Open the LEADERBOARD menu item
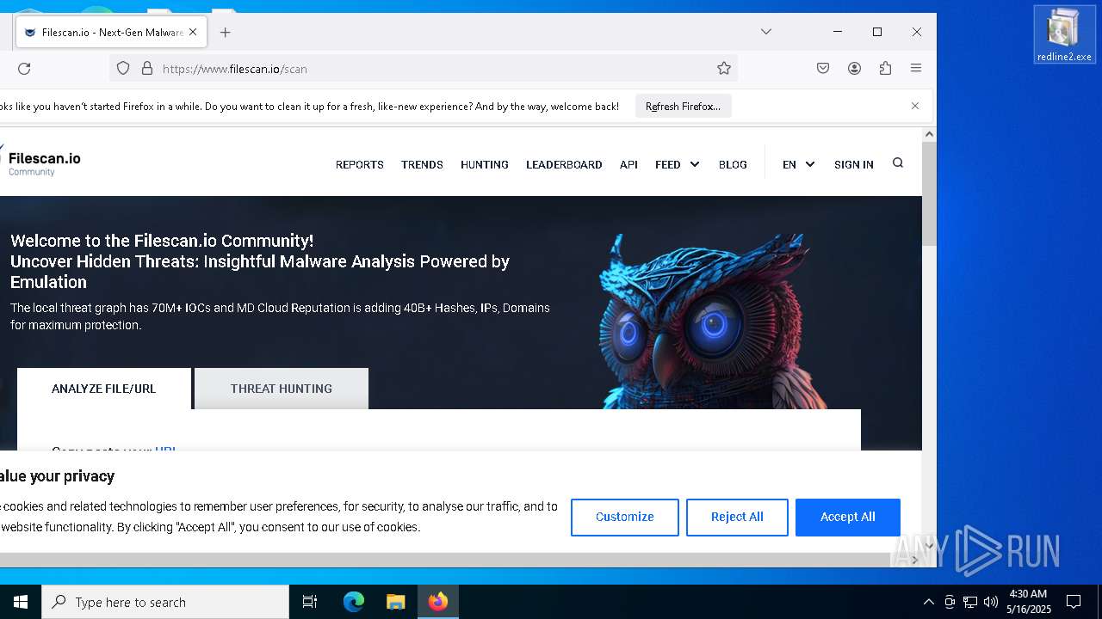The image size is (1102, 619). pyautogui.click(x=564, y=164)
